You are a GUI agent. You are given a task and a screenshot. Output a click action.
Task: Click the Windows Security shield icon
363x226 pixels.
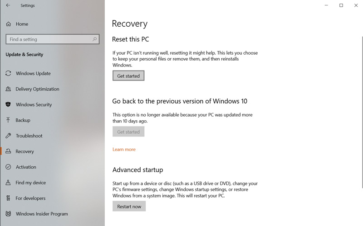pos(8,104)
